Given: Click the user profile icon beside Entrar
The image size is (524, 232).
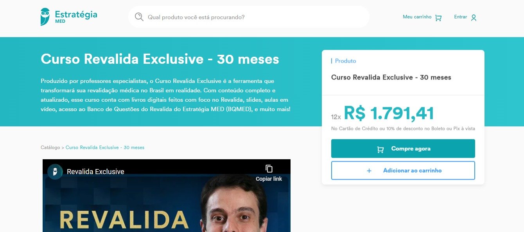Looking at the screenshot, I should pos(474,18).
